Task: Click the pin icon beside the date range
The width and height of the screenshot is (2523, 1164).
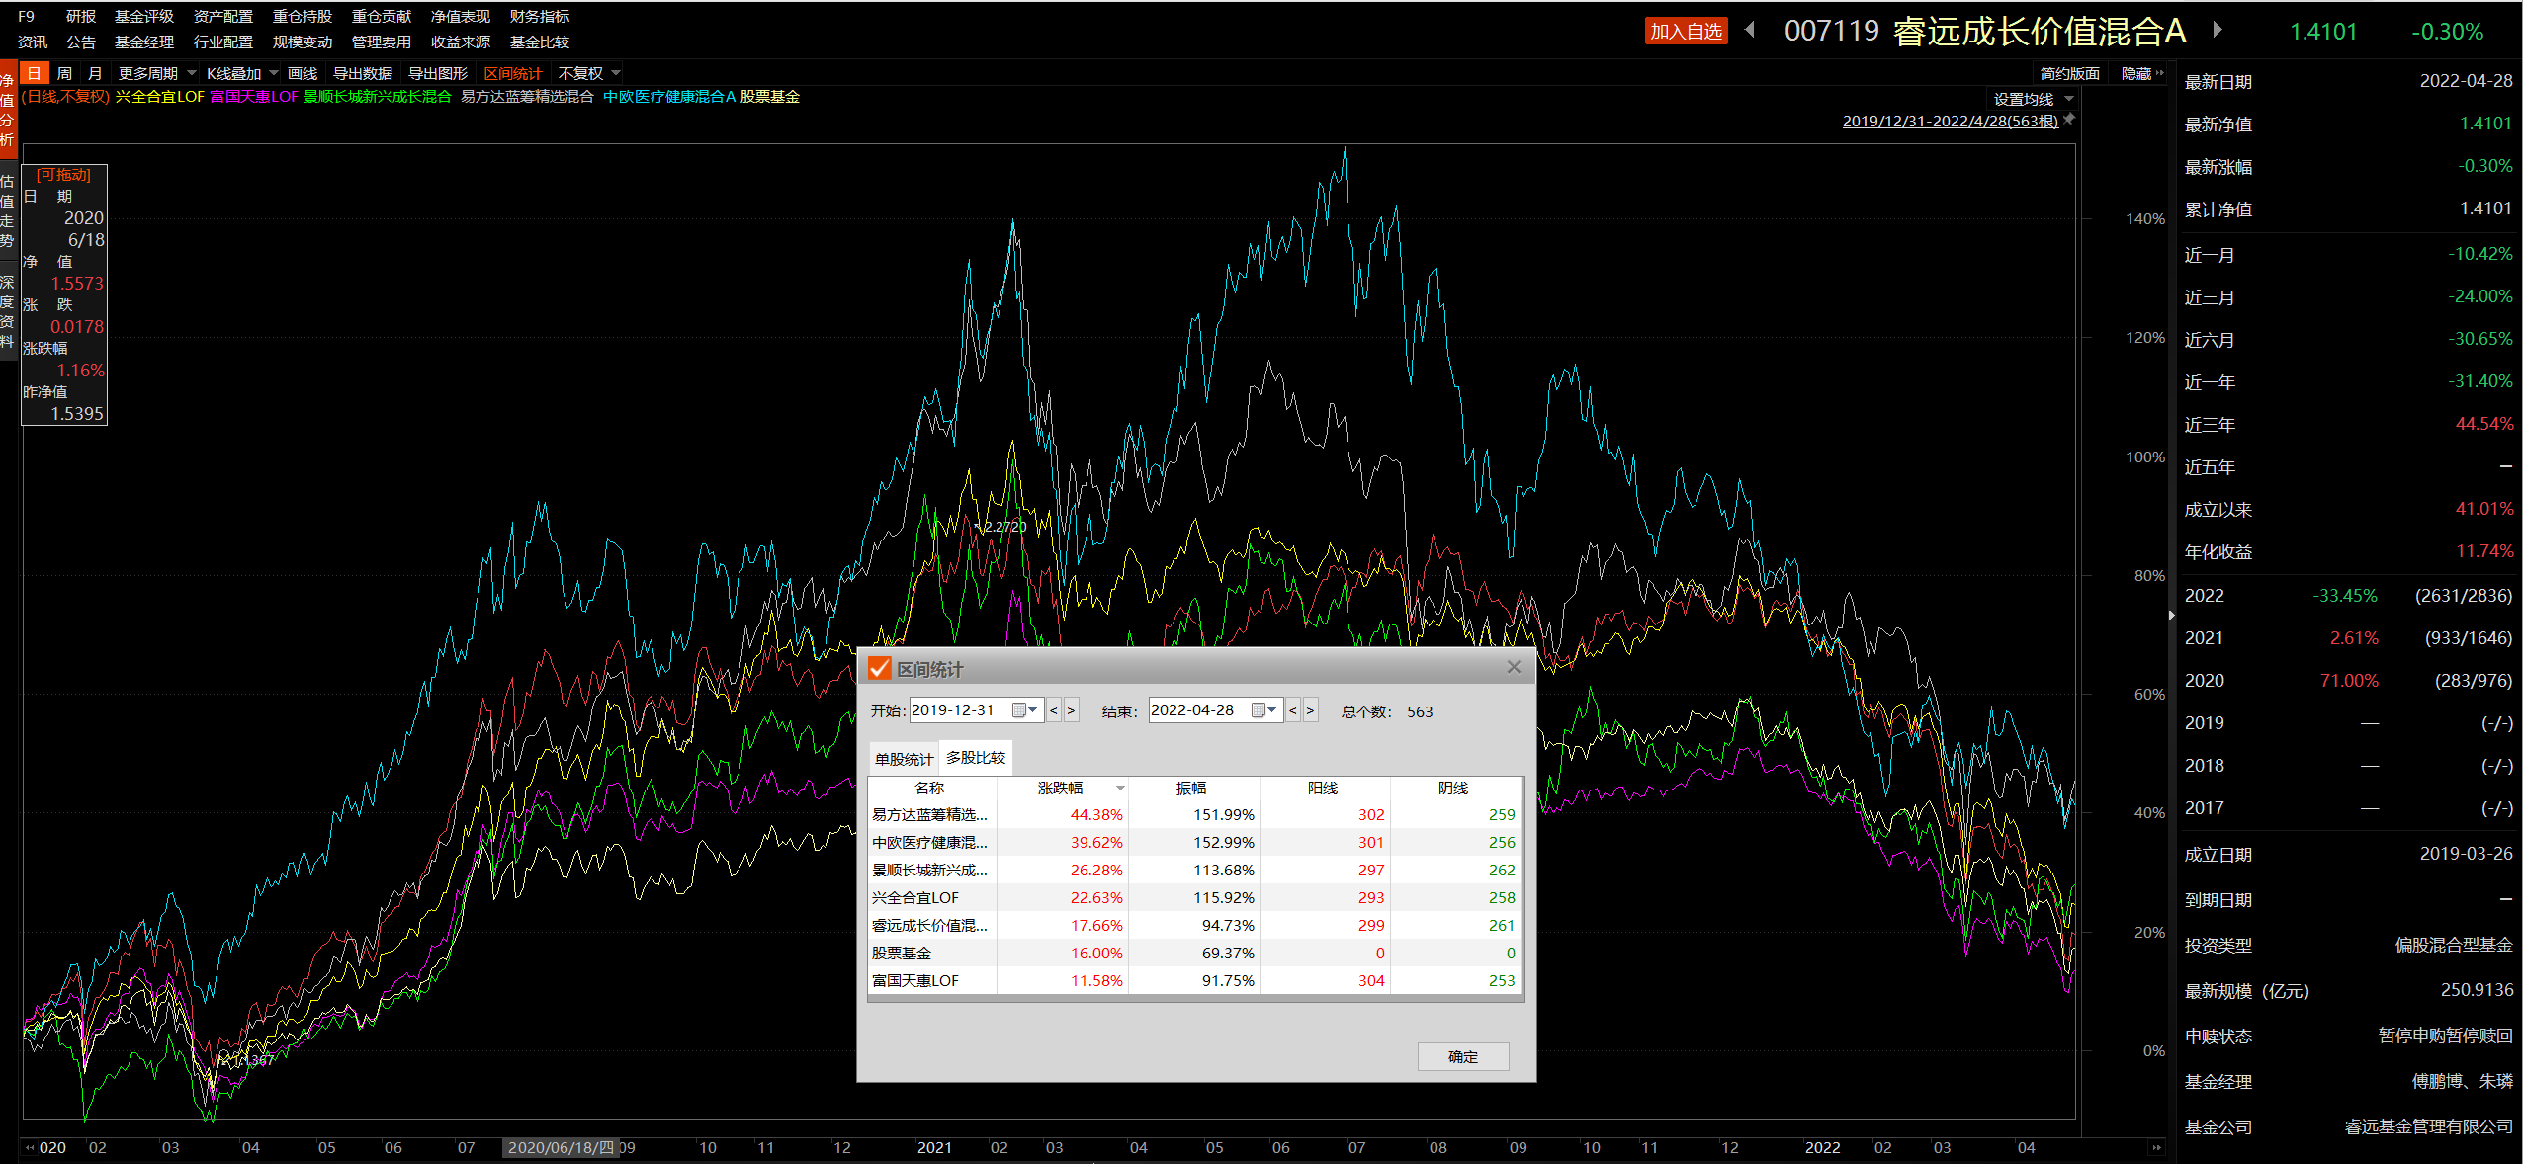Action: [x=2068, y=120]
